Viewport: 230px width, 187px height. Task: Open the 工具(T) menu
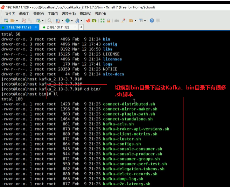click(53, 14)
